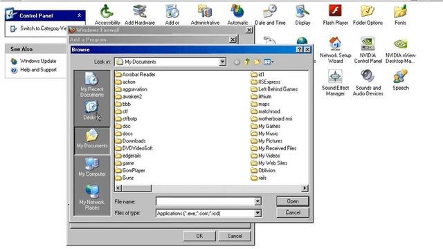Select the awaken2 folder

point(129,97)
